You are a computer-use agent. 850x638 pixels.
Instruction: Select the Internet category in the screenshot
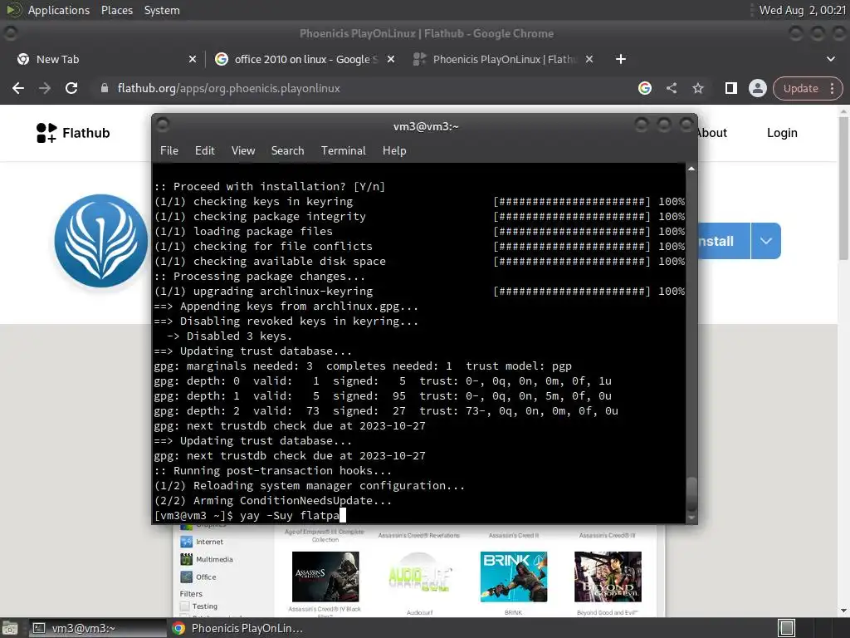pos(202,542)
